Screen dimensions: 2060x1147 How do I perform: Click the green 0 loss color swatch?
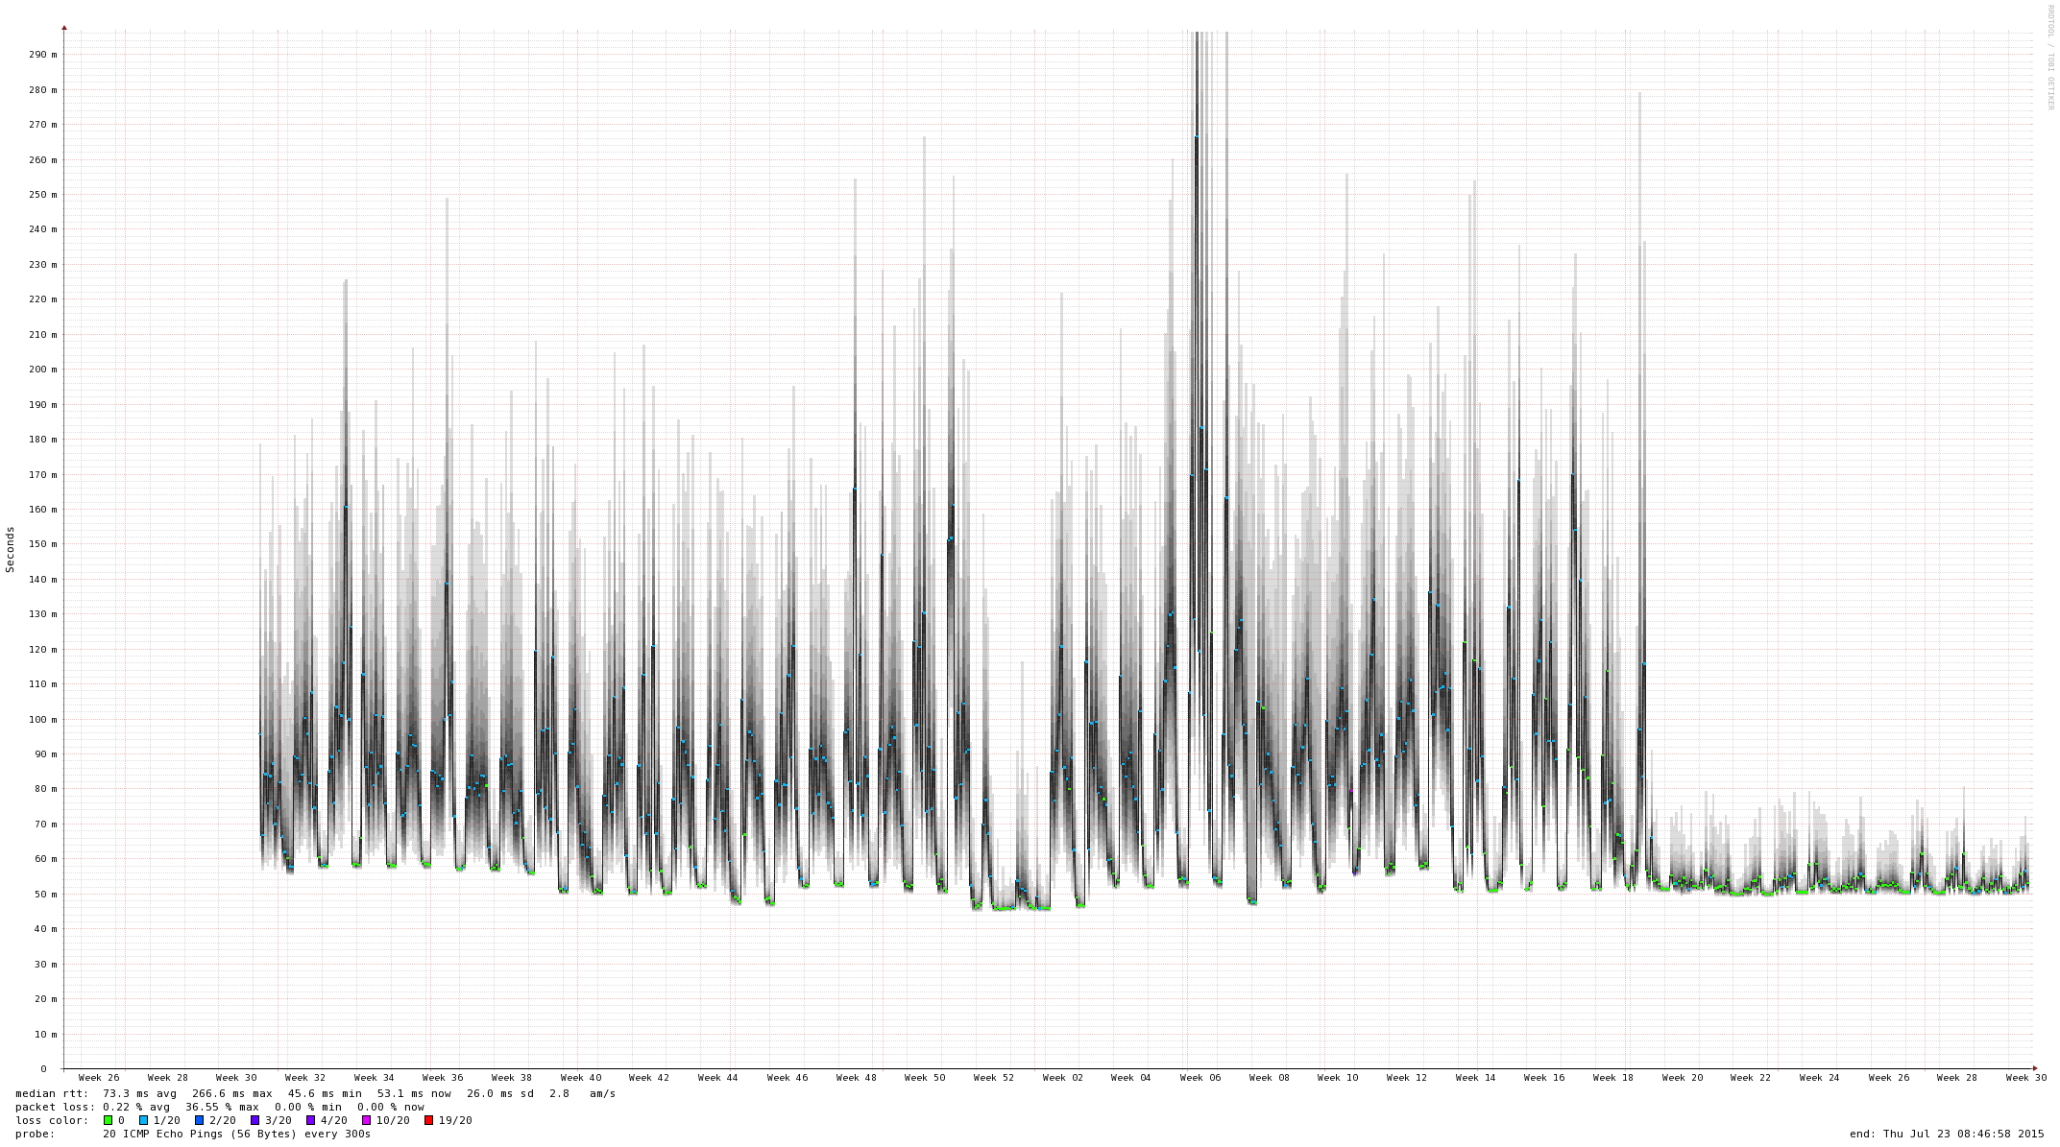click(109, 1120)
